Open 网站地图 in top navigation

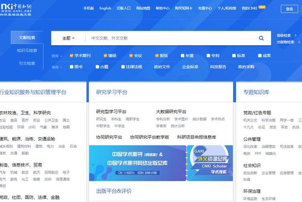coord(143,8)
